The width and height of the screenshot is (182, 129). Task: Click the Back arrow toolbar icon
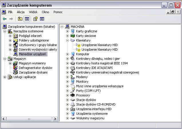(x=5, y=19)
